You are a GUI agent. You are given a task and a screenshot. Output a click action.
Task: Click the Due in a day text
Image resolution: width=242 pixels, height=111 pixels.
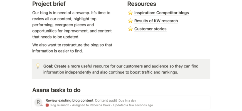(x=127, y=101)
